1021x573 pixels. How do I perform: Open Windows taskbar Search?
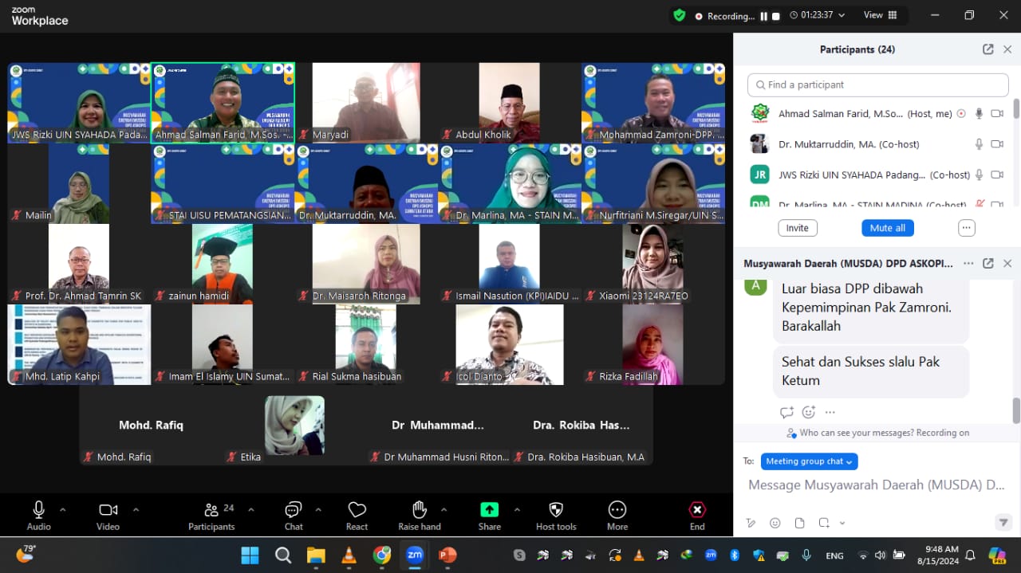tap(283, 555)
